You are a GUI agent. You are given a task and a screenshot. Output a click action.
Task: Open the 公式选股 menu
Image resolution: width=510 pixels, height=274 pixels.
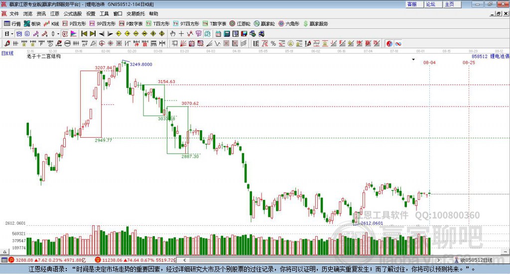(x=73, y=13)
